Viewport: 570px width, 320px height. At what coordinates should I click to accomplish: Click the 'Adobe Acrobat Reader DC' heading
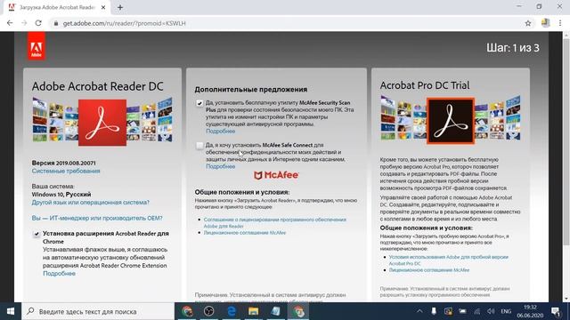97,86
